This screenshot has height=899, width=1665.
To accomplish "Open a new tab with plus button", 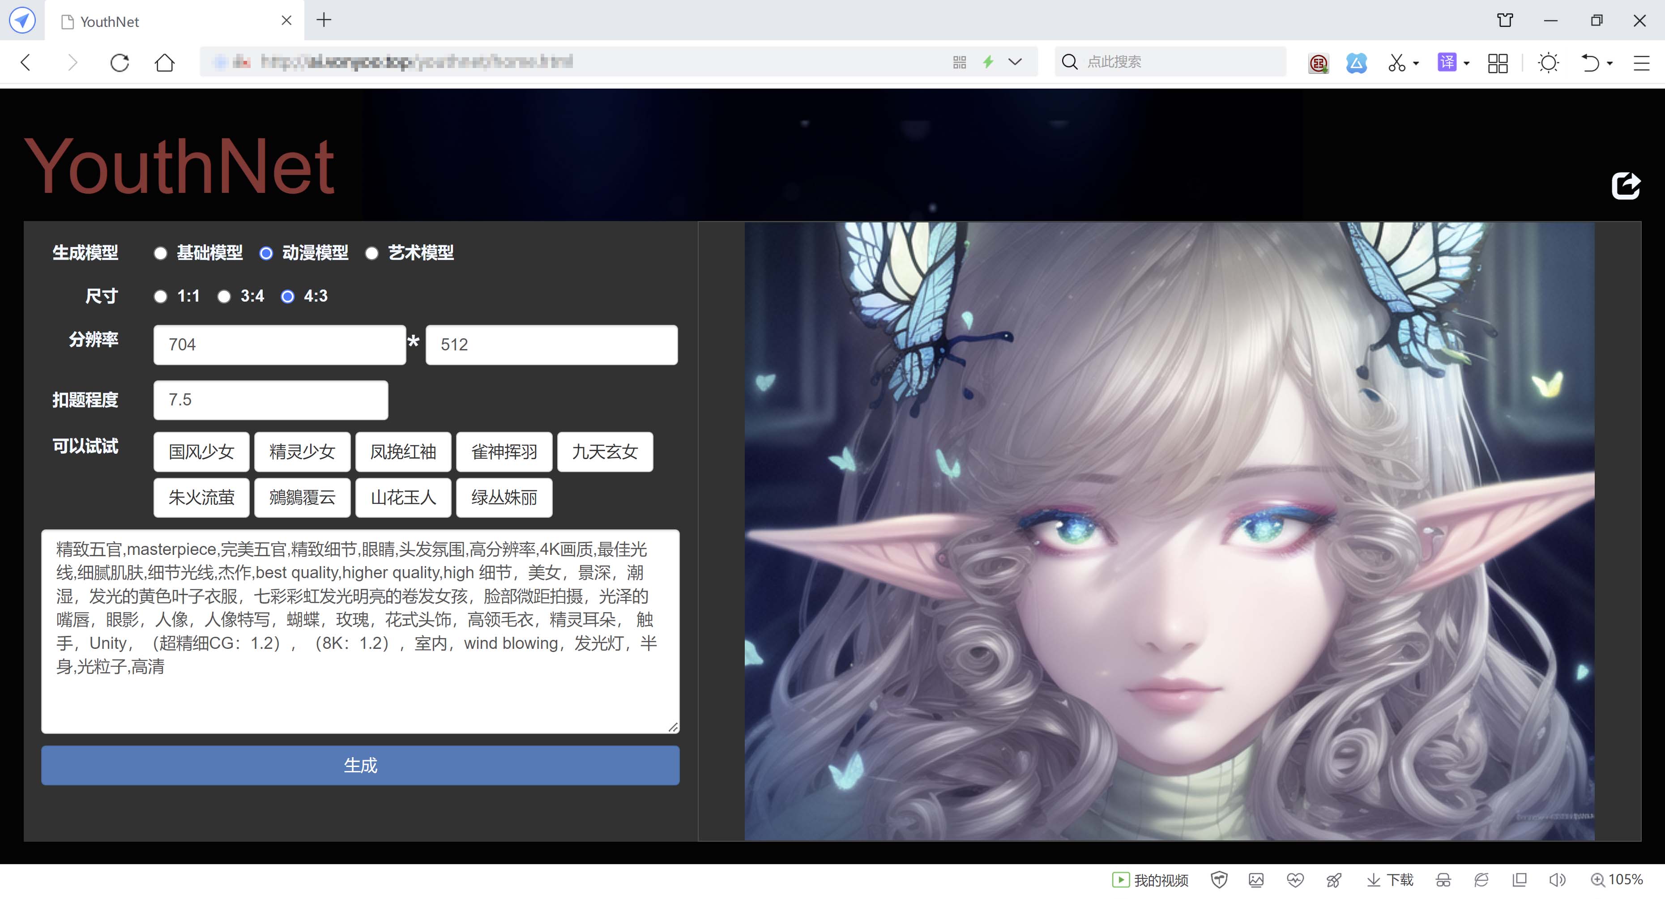I will click(324, 20).
